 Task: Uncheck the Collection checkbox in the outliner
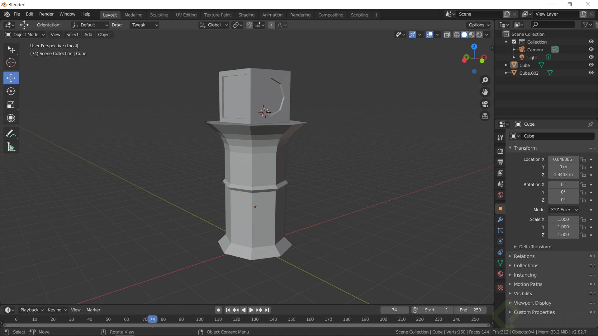coord(514,42)
